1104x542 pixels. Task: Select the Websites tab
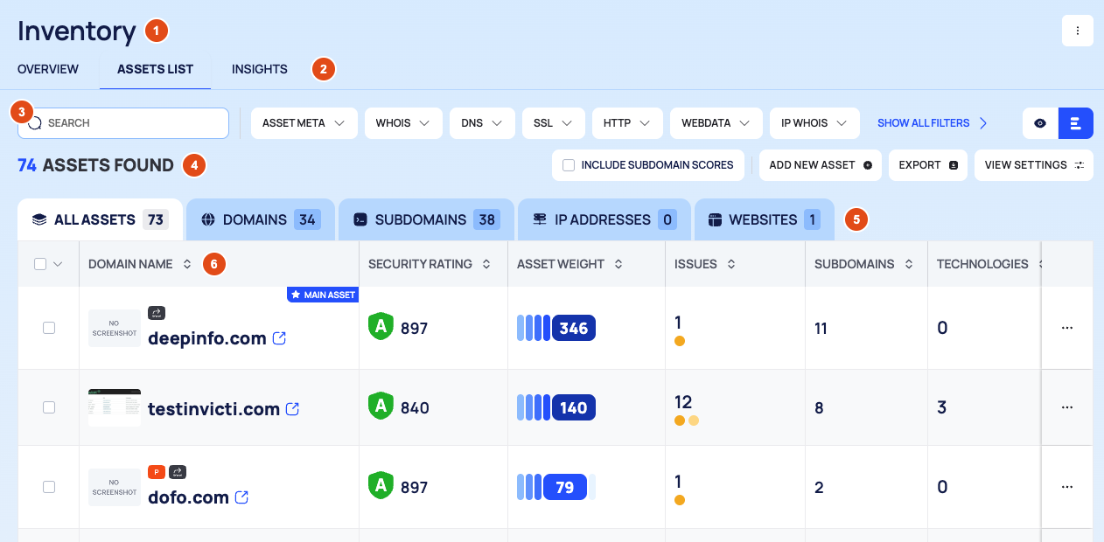pyautogui.click(x=765, y=219)
